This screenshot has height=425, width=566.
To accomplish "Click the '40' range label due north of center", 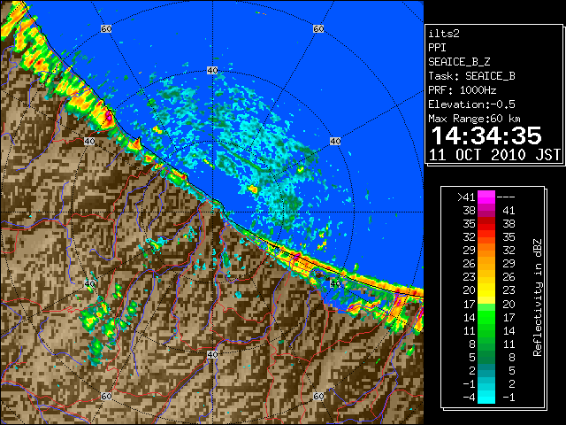I will pyautogui.click(x=212, y=71).
